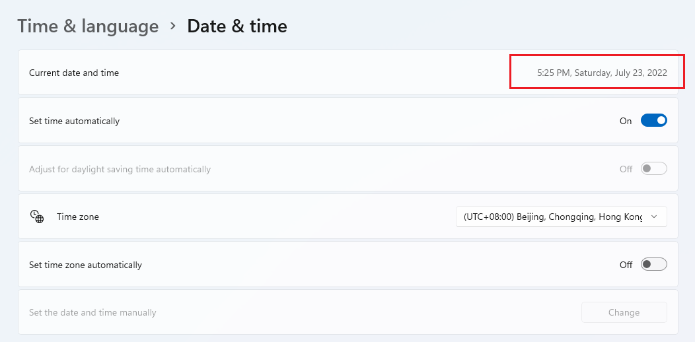The image size is (695, 342).
Task: Click the Off text for daylight saving
Action: tap(626, 169)
